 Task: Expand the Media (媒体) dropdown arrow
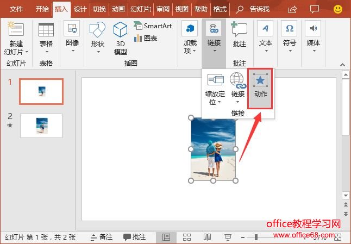(x=314, y=51)
